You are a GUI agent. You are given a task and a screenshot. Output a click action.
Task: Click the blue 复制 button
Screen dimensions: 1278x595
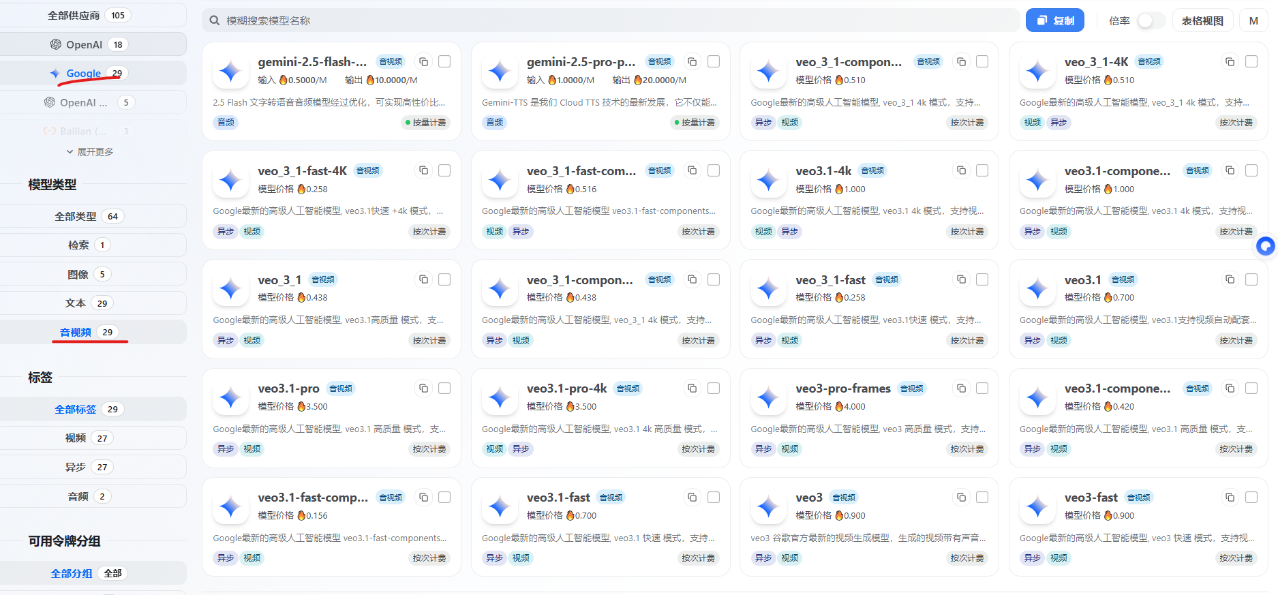click(x=1055, y=20)
